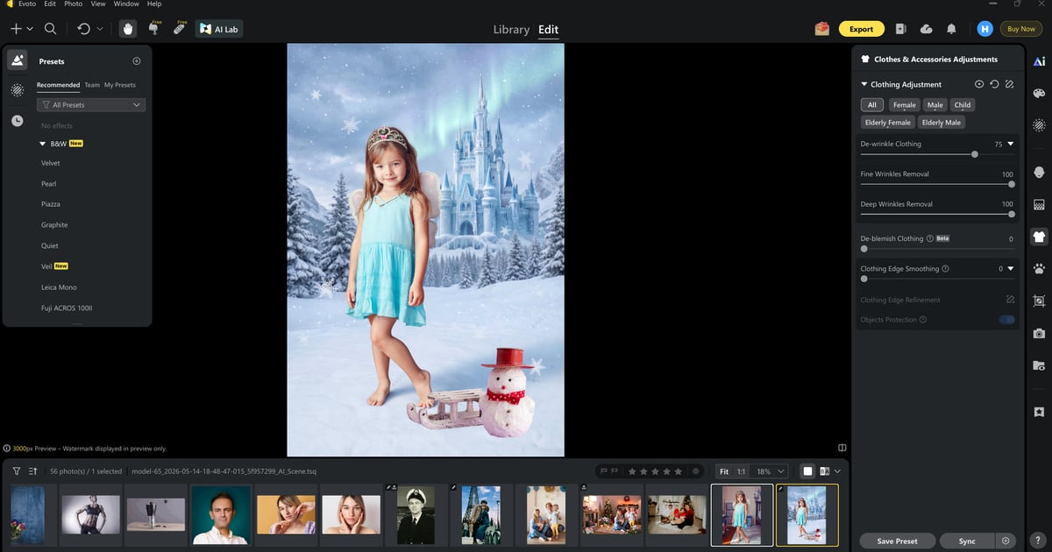Open the history clock icon
The height and width of the screenshot is (552, 1052).
tap(17, 120)
